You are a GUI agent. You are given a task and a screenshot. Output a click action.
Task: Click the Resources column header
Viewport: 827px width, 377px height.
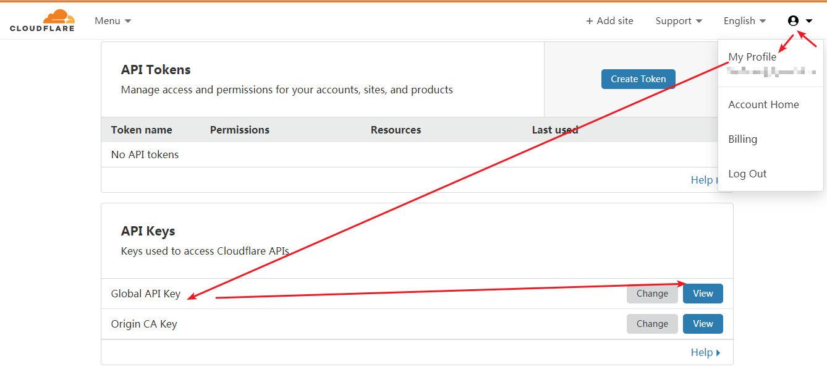[396, 130]
